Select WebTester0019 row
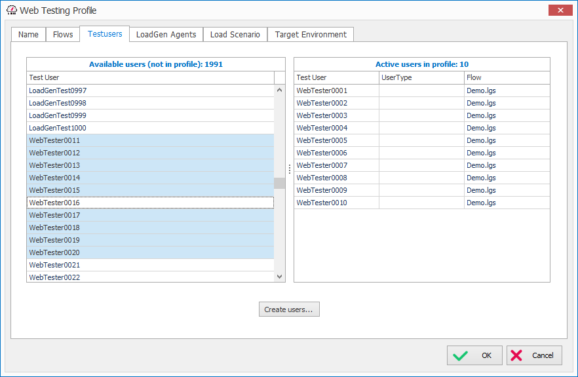578x377 pixels. [x=151, y=240]
